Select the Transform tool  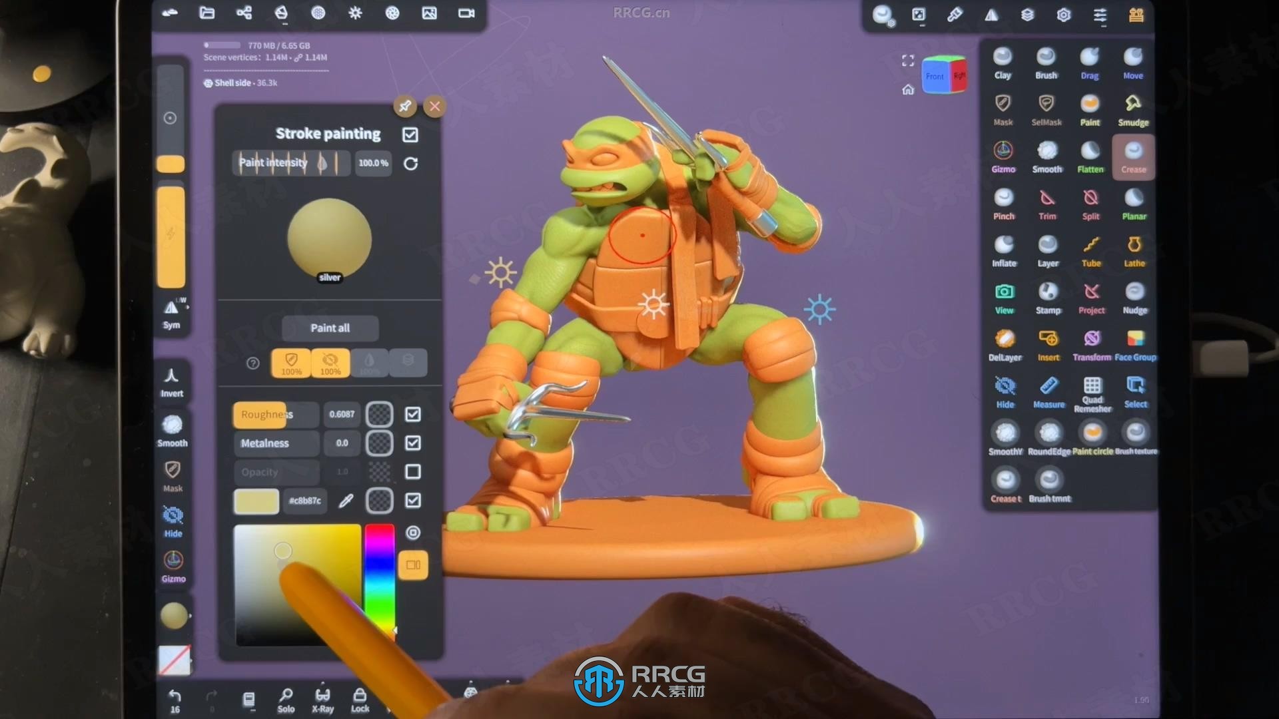tap(1092, 346)
